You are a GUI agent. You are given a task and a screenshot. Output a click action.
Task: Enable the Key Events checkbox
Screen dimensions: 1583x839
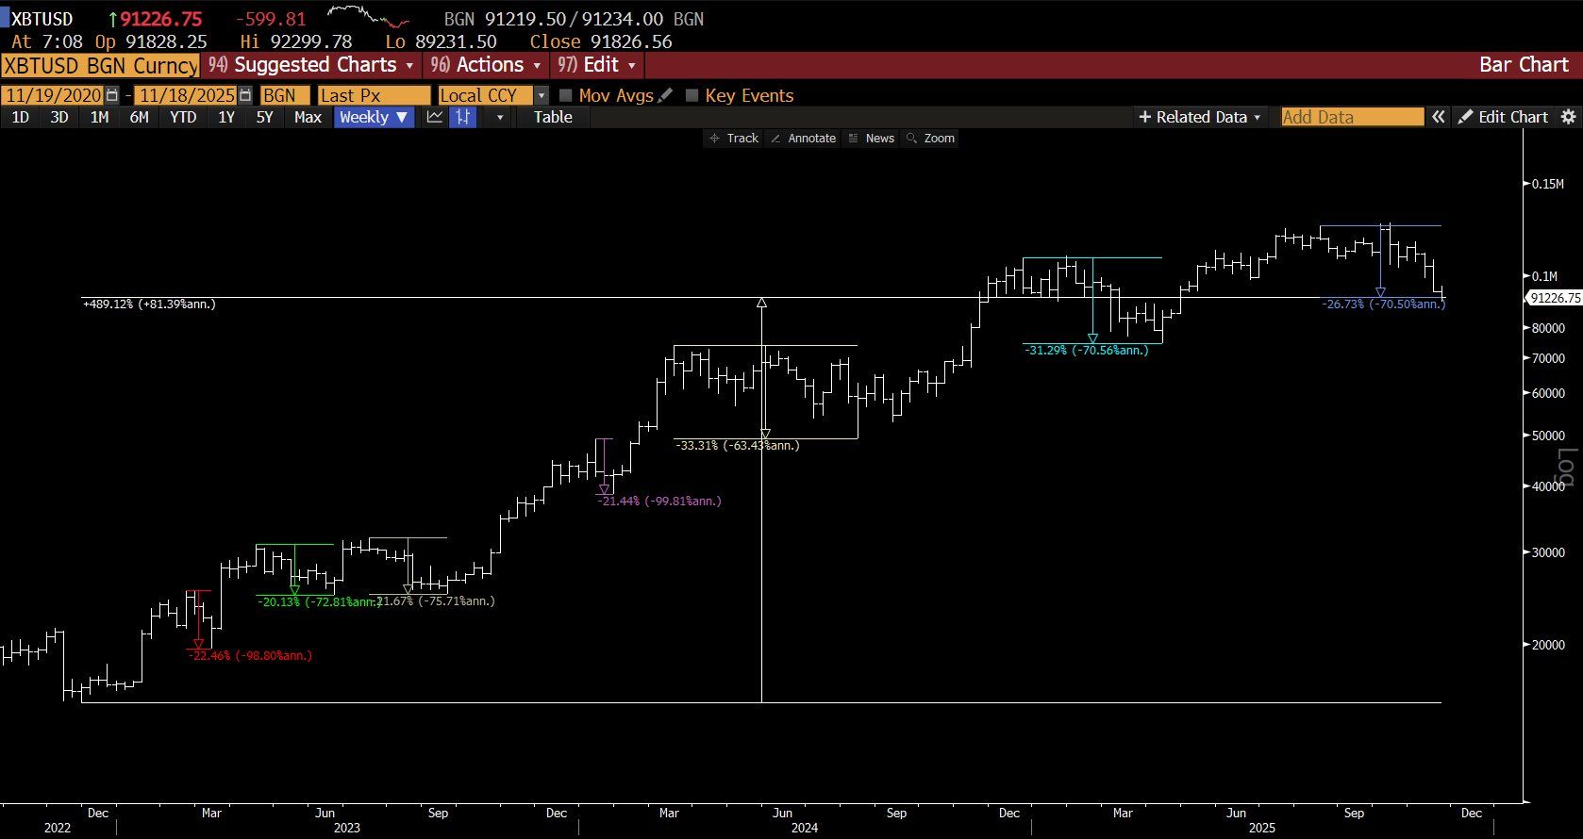(692, 95)
